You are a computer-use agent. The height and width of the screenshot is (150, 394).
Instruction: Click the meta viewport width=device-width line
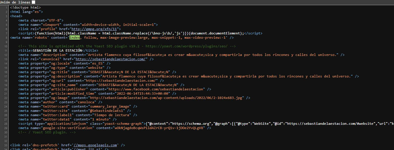point(88,25)
